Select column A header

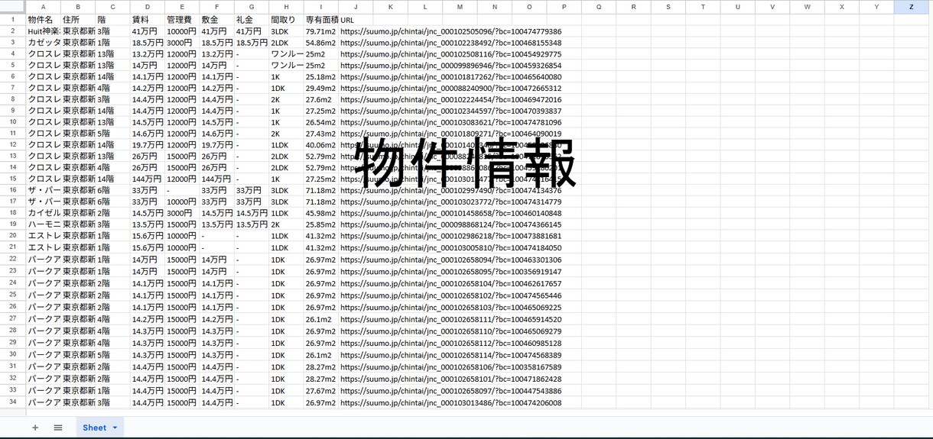(43, 7)
